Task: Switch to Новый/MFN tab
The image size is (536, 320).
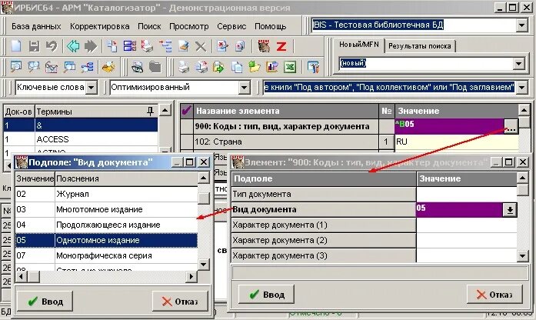Action: pyautogui.click(x=359, y=45)
